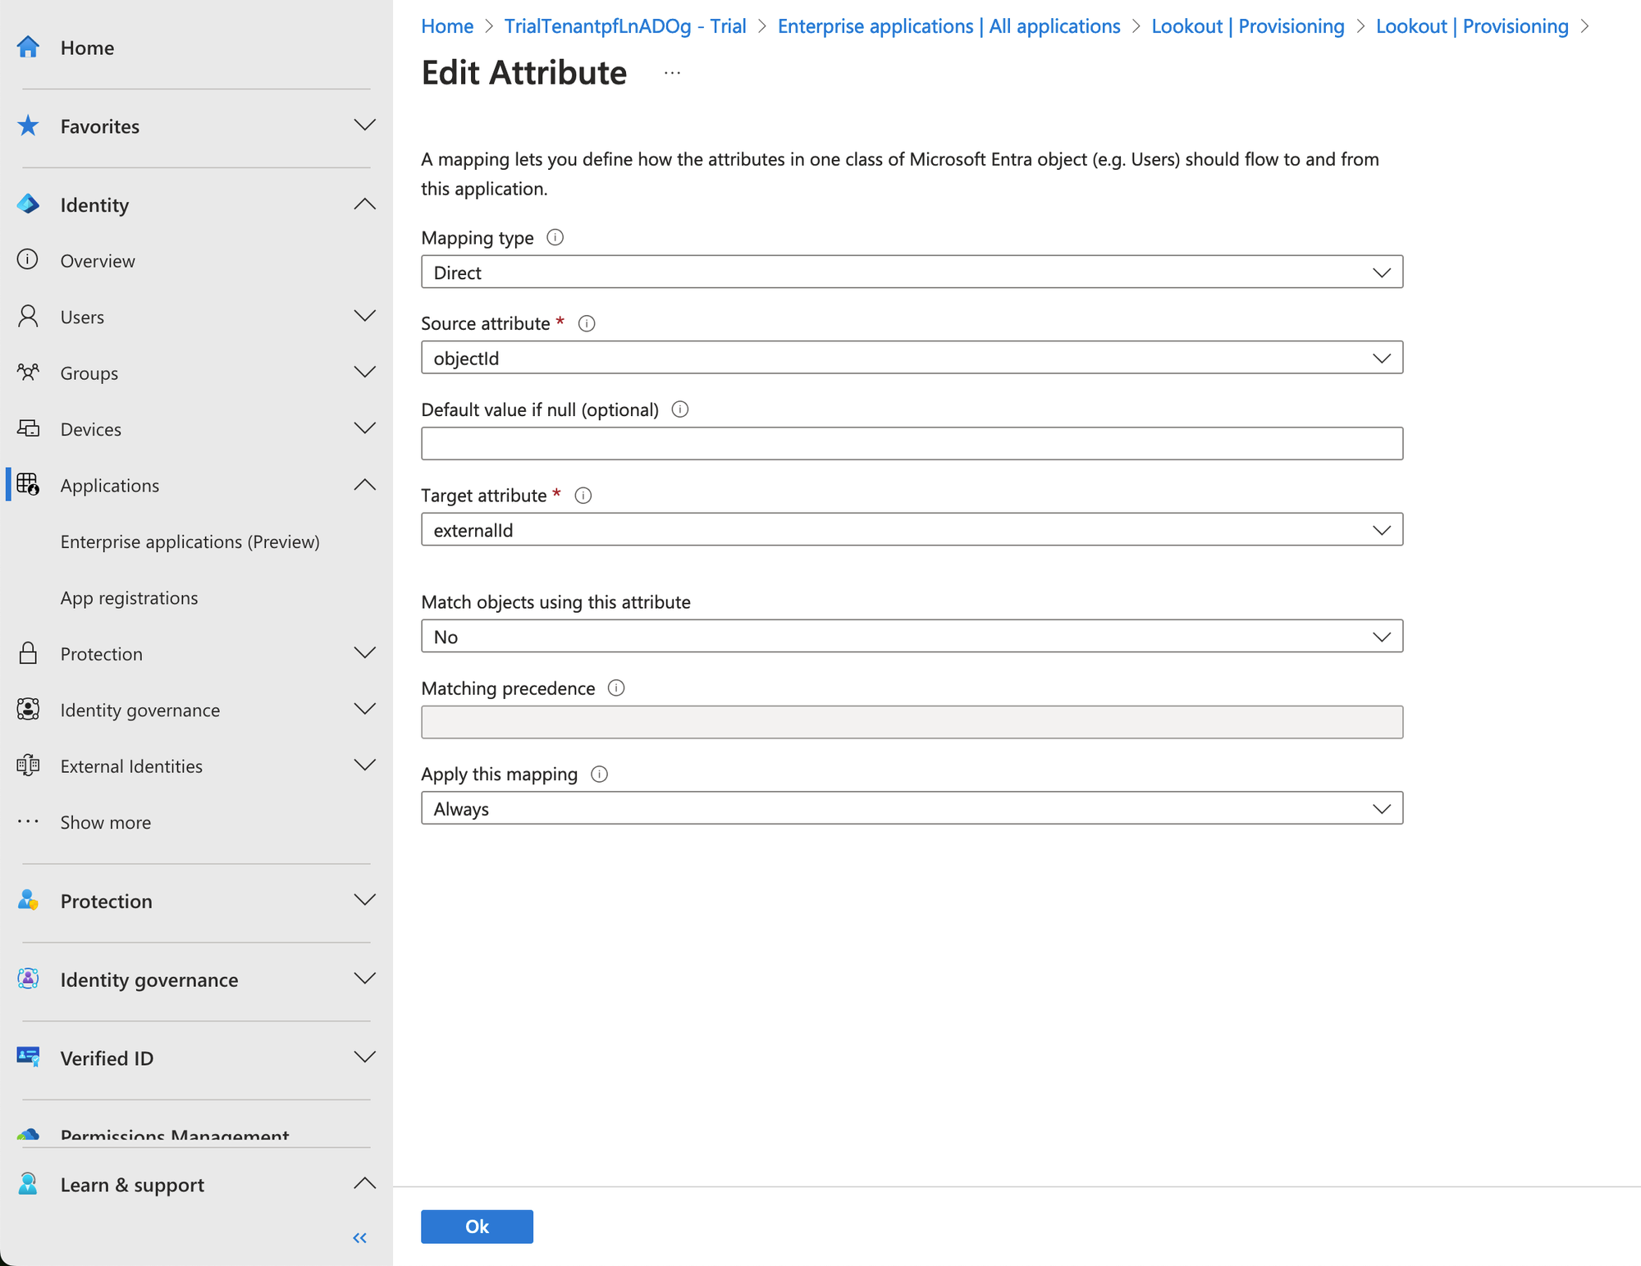The image size is (1641, 1266).
Task: Click Enterprise applications | All applications breadcrumb
Action: point(948,26)
